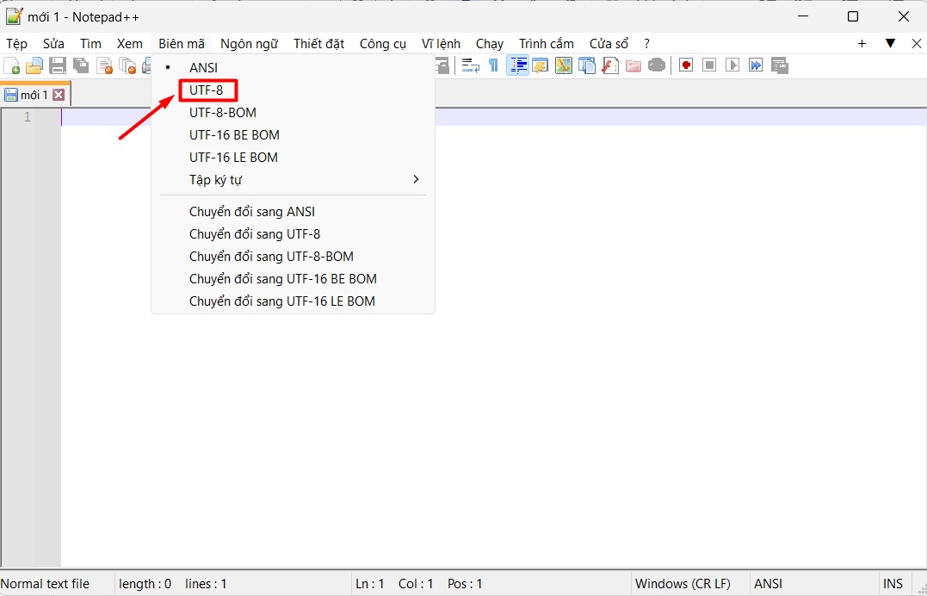The image size is (927, 596).
Task: Toggle the Word wrap toolbar icon
Action: [471, 65]
